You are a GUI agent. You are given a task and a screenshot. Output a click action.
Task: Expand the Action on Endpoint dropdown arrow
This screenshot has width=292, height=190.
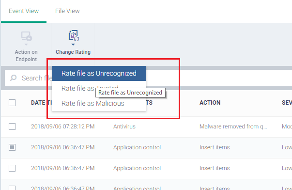click(x=26, y=45)
